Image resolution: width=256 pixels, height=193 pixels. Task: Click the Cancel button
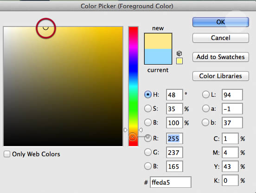pyautogui.click(x=221, y=38)
